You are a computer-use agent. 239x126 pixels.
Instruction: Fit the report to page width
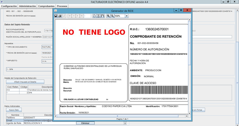pos(103,16)
